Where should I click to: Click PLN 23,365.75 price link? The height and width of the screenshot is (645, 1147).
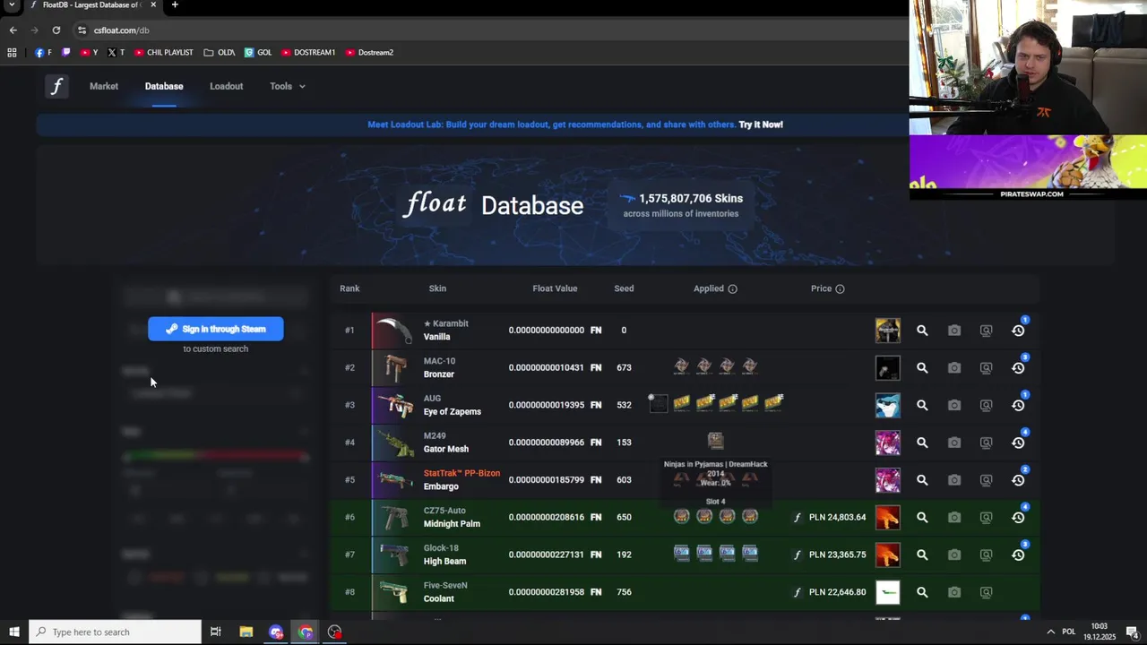[837, 555]
